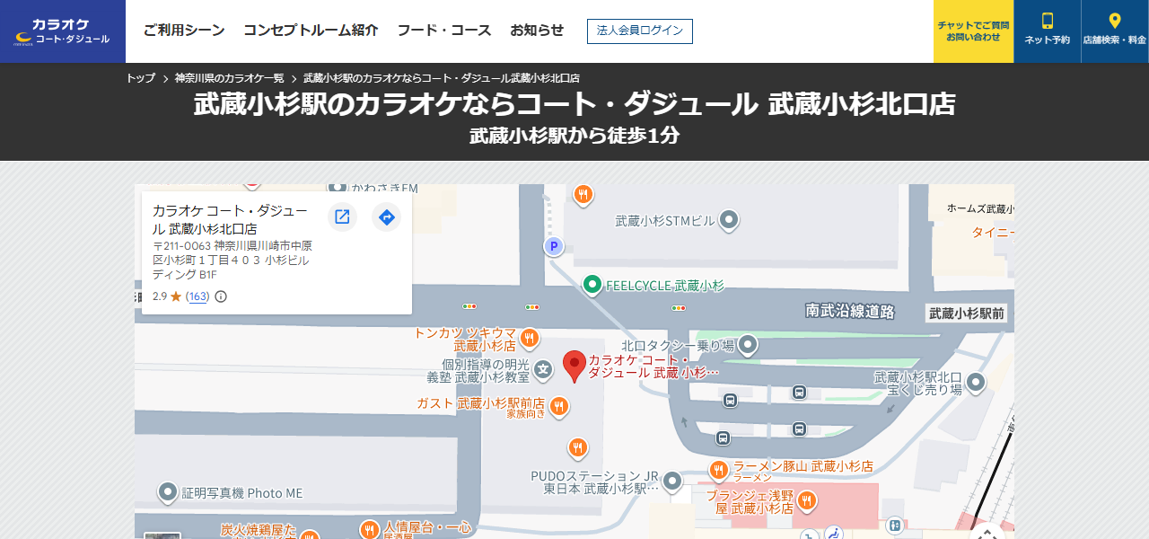Image resolution: width=1149 pixels, height=539 pixels.
Task: Click ブランジェ浅野屋 restaurant marker
Action: (807, 501)
